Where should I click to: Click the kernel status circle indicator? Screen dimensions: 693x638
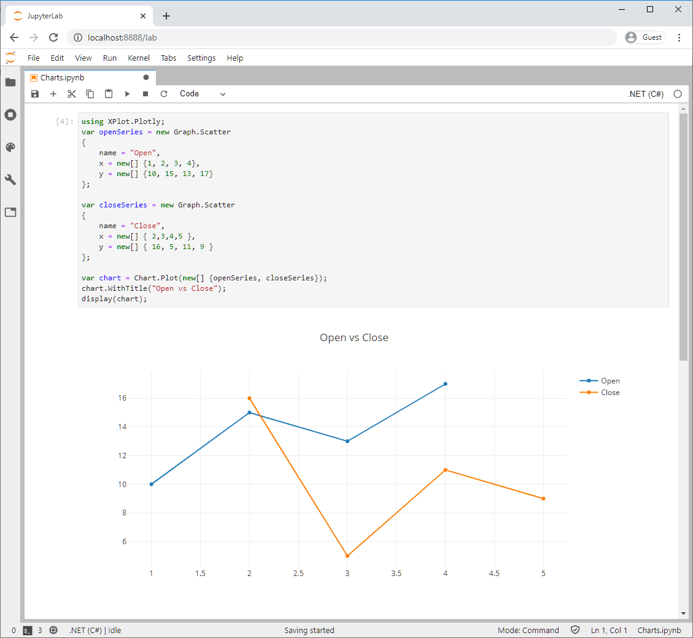[x=678, y=94]
